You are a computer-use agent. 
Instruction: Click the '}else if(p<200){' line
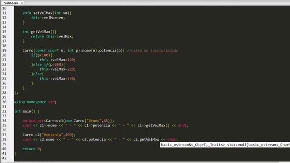48,64
